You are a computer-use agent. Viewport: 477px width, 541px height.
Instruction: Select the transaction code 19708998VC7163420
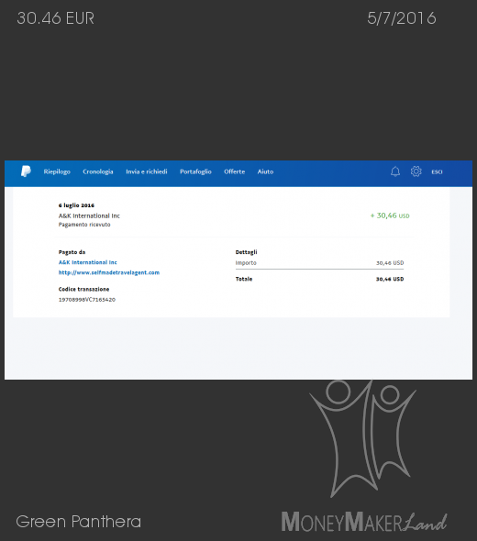(87, 300)
